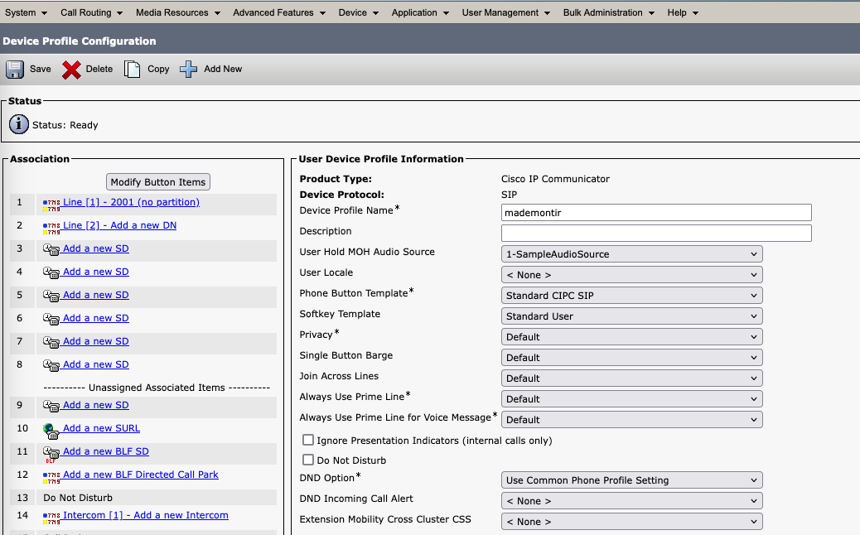Click the blue plus Add New icon
860x535 pixels.
pyautogui.click(x=189, y=70)
